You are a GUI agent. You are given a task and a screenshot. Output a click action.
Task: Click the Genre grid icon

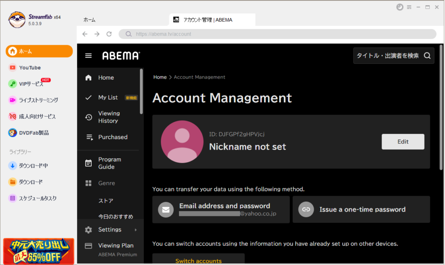pos(89,183)
